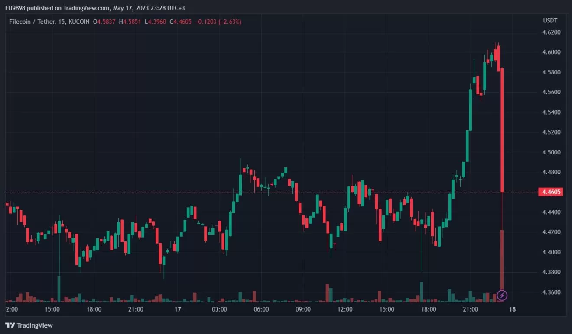Select the date 17 marker on time axis
The image size is (572, 334).
[177, 309]
